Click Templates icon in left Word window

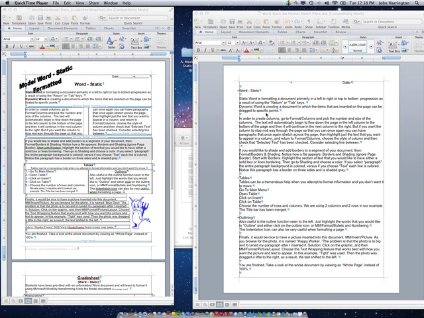19,18
